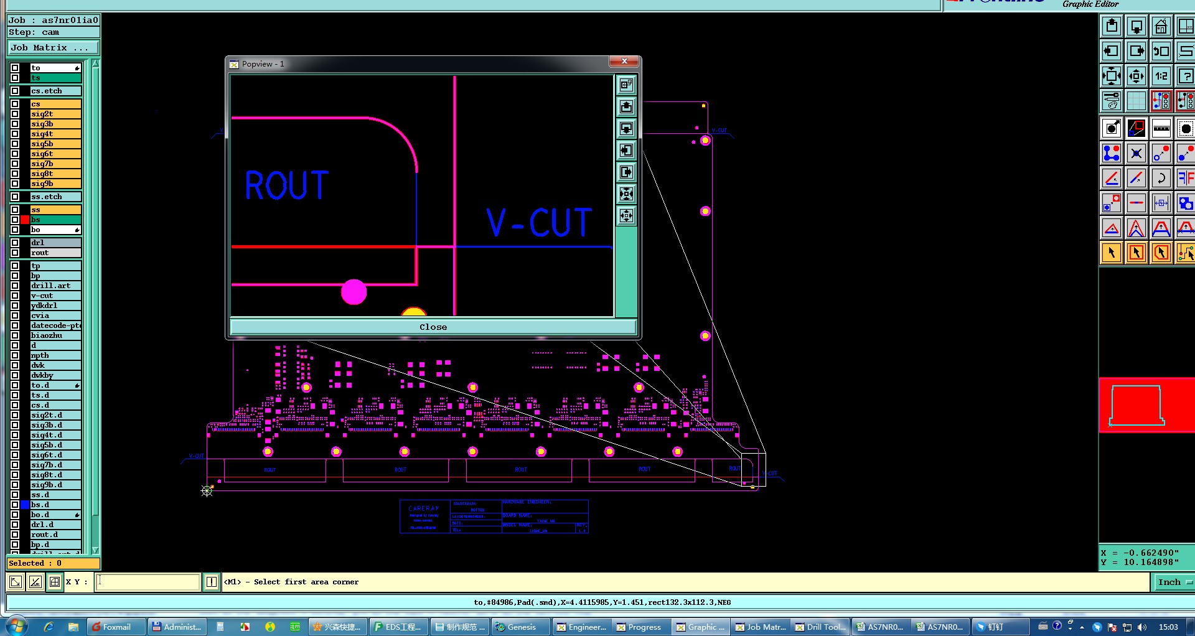Switch to Job Matr... taskbar window

(760, 627)
